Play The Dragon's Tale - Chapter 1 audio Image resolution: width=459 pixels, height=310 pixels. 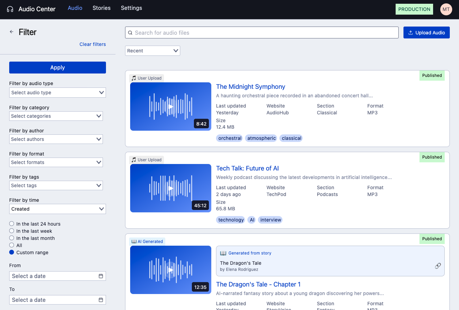coord(171,270)
